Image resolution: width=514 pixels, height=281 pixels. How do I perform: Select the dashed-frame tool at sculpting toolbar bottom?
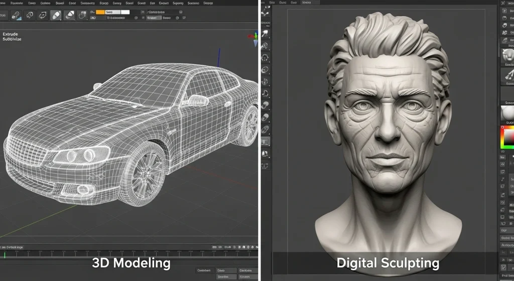pos(265,165)
